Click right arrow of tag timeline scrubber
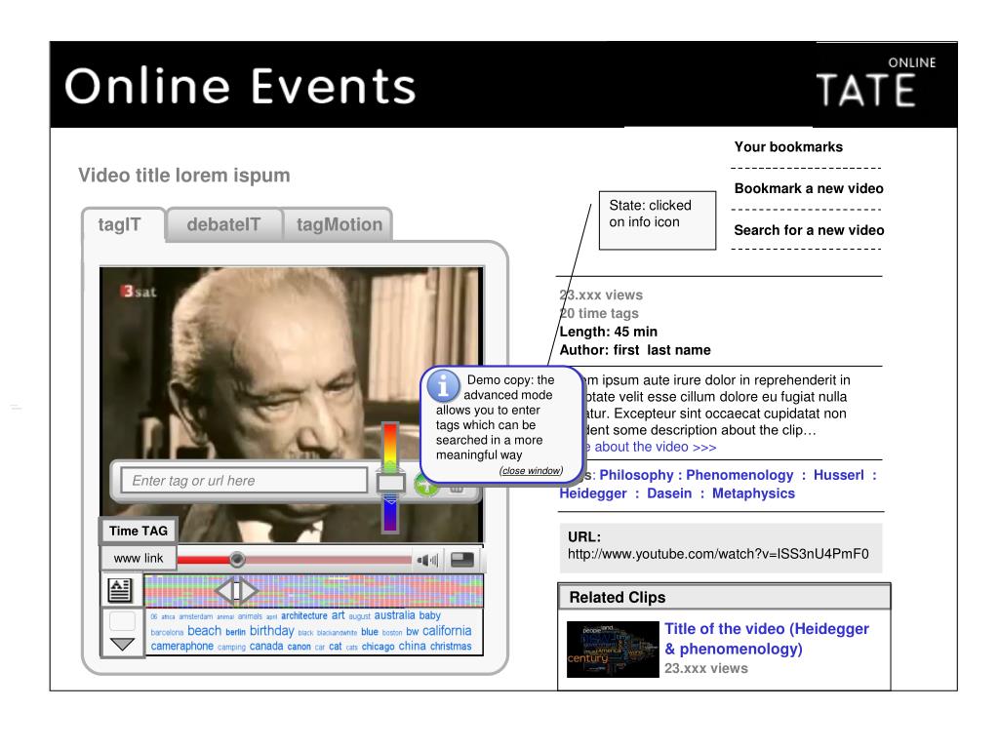 coord(249,591)
